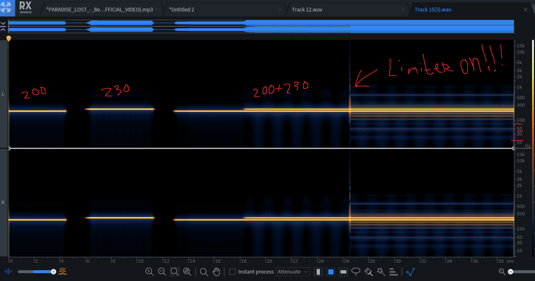Select the Lasso selection tool
This screenshot has width=535, height=281.
click(x=356, y=272)
